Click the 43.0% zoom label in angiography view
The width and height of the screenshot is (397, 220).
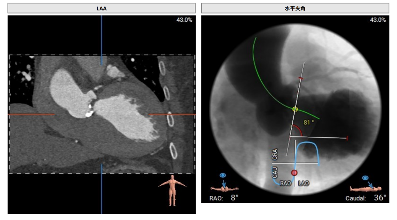click(x=378, y=20)
